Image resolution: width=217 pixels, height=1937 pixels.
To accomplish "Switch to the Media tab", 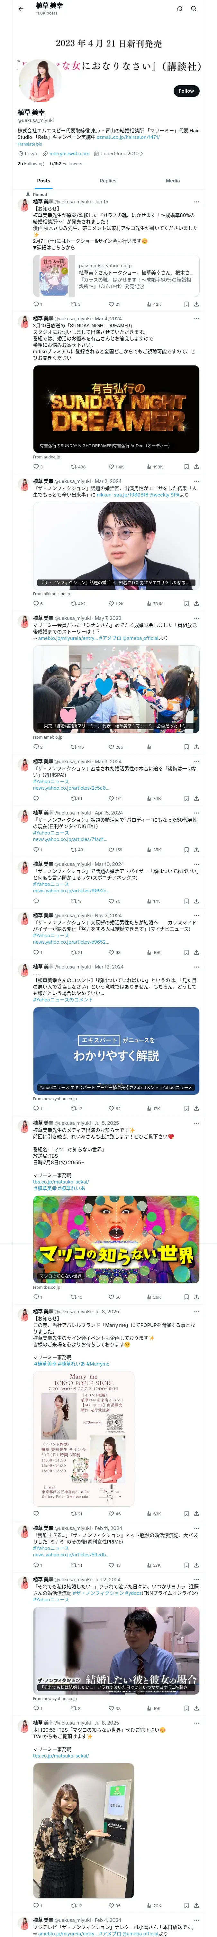I will tap(173, 180).
